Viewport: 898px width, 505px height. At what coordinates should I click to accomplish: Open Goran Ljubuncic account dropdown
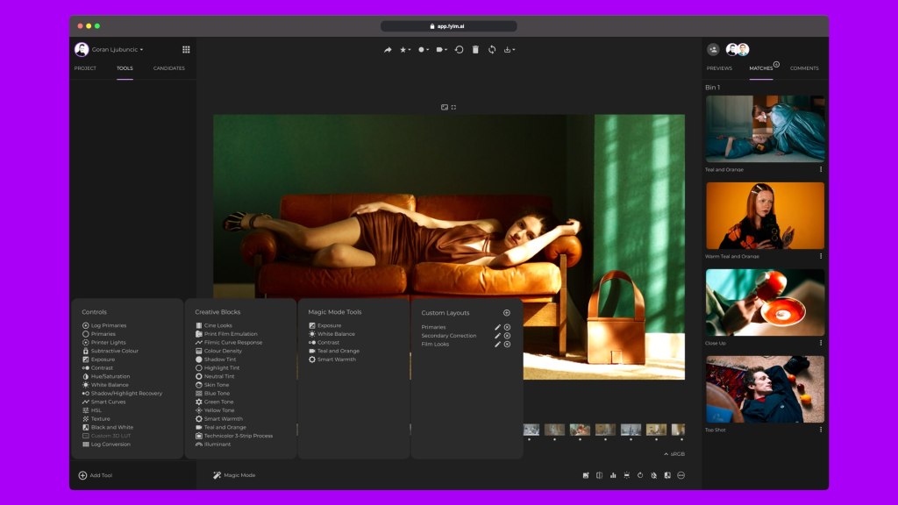coord(118,50)
